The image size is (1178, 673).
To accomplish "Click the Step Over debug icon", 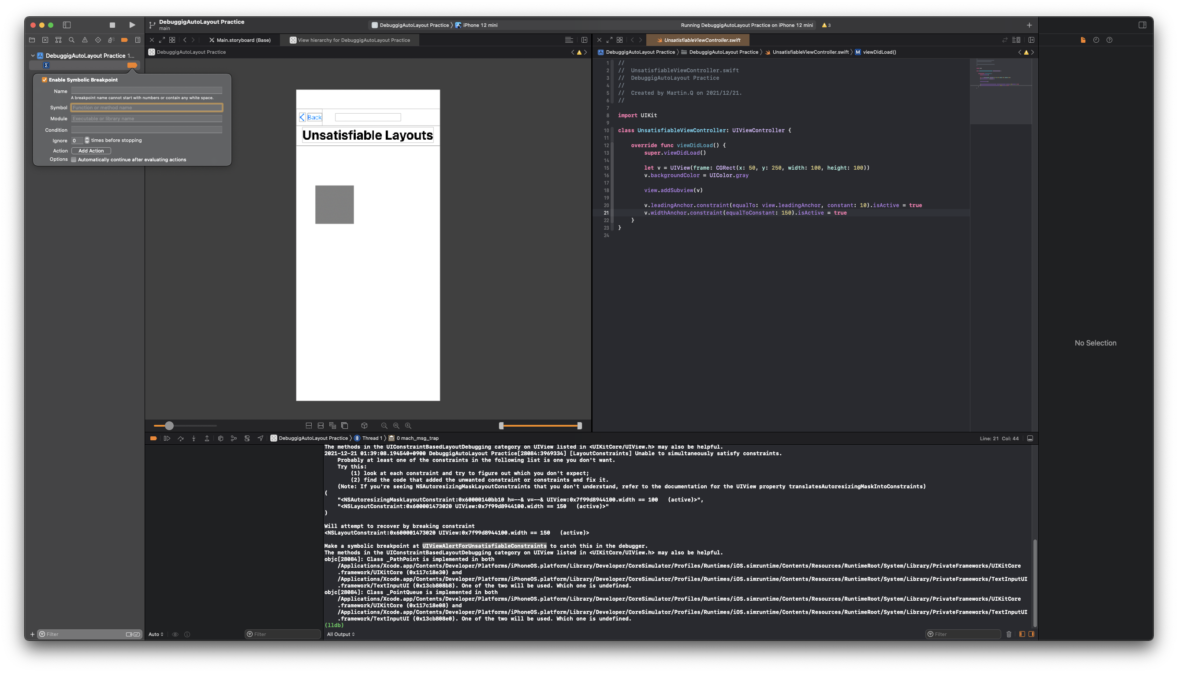I will tap(180, 438).
